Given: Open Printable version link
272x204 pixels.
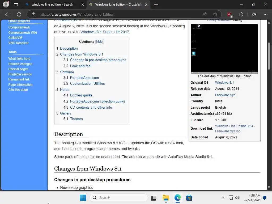Looking at the screenshot, I should tap(20, 74).
